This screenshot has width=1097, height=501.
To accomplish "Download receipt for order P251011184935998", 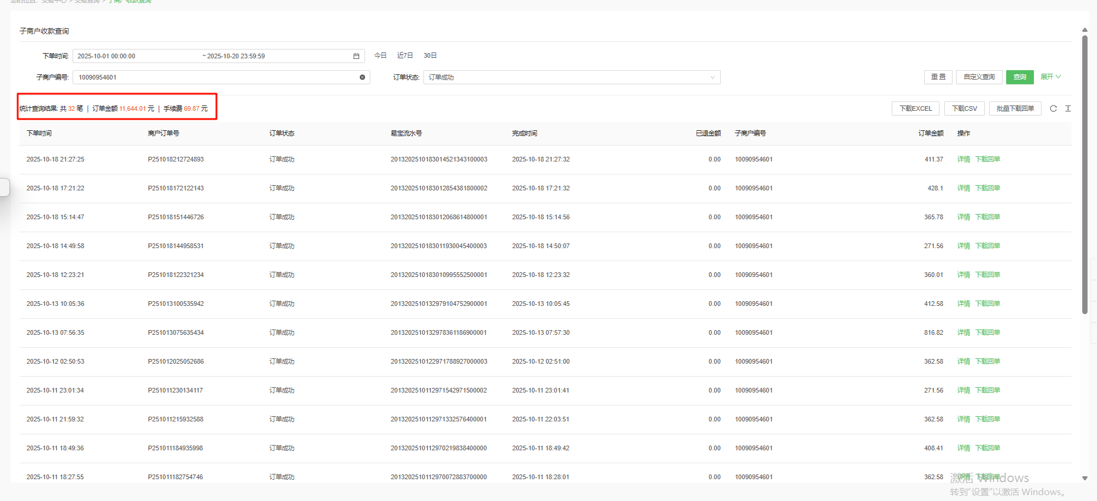I will 987,448.
